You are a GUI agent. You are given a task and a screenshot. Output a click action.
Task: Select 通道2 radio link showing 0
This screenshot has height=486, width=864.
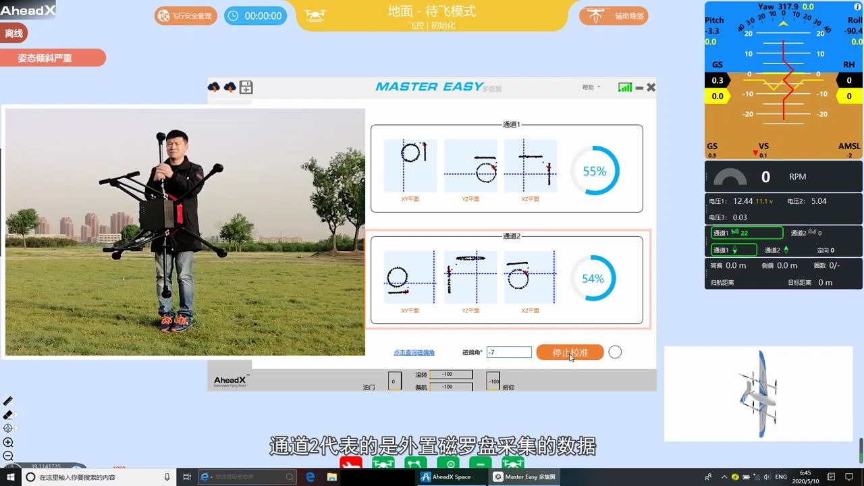807,233
